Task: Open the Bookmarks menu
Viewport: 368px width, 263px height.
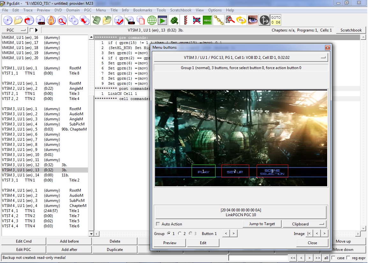Action: click(x=143, y=10)
